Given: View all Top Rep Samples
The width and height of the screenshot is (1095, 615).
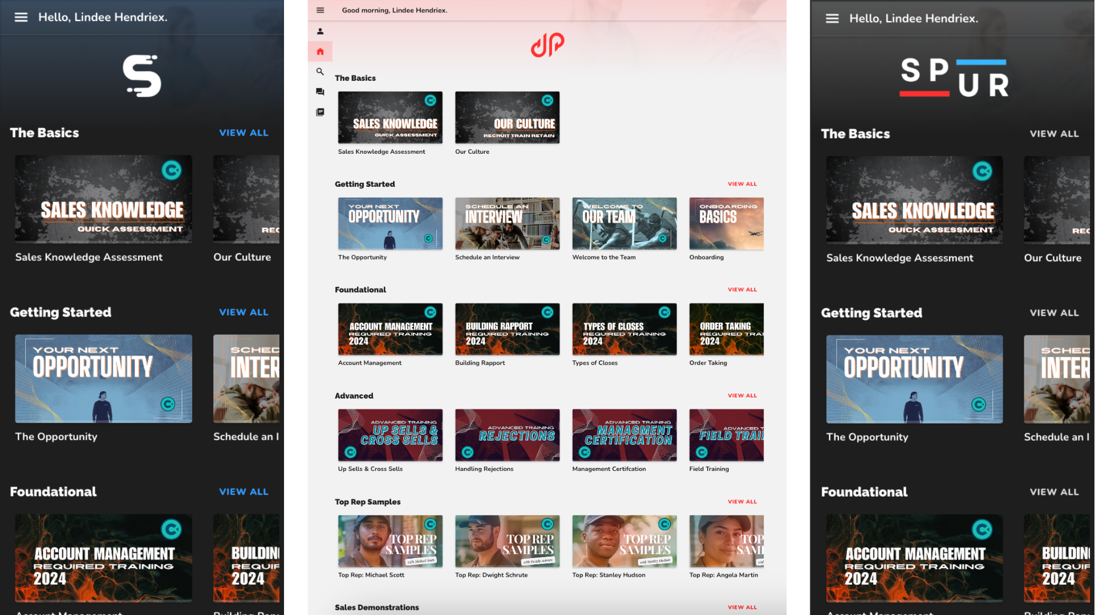Looking at the screenshot, I should pos(742,502).
